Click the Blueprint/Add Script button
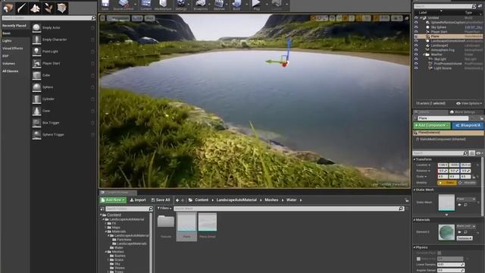This screenshot has height=273, width=485. pos(468,125)
